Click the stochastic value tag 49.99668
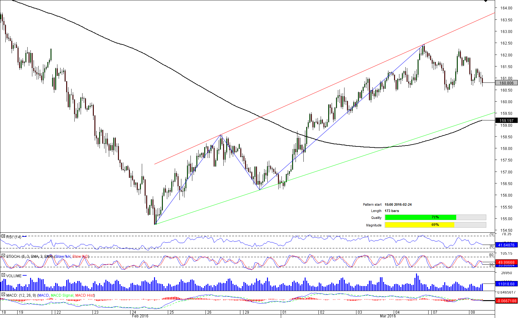Screen dimensions: 518x318 (x=506, y=262)
